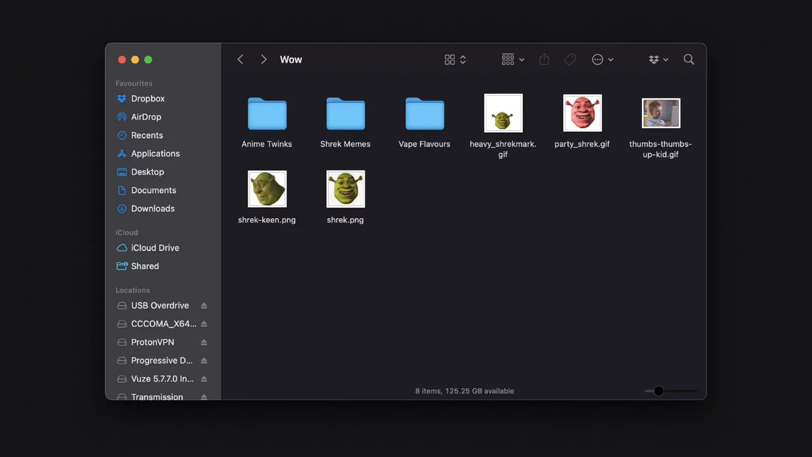Go back with the left chevron
The width and height of the screenshot is (812, 457).
coord(240,60)
